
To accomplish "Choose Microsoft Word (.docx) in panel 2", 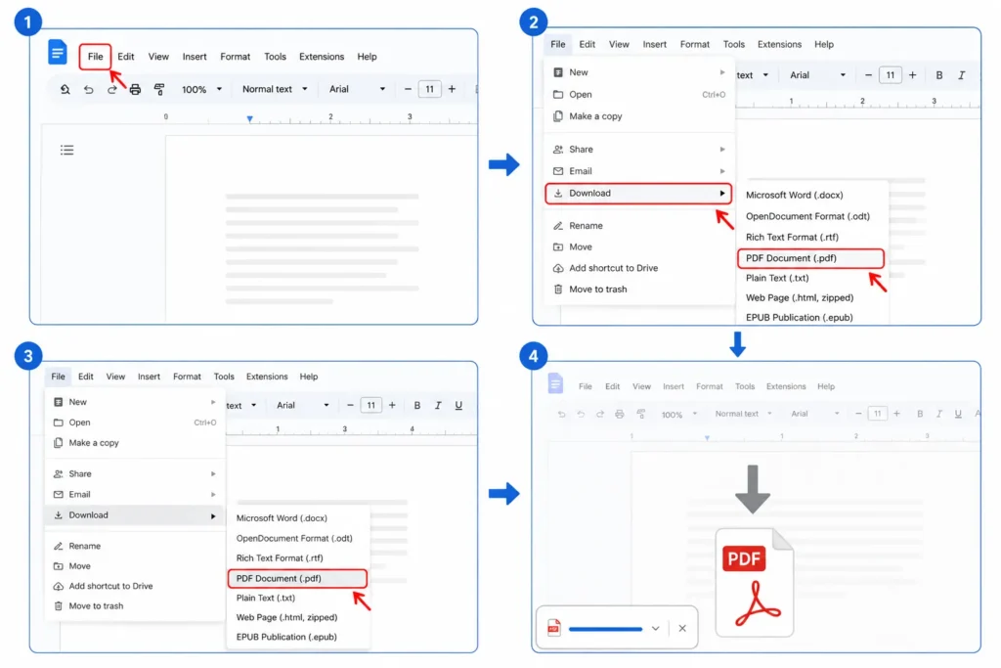I will (x=794, y=196).
